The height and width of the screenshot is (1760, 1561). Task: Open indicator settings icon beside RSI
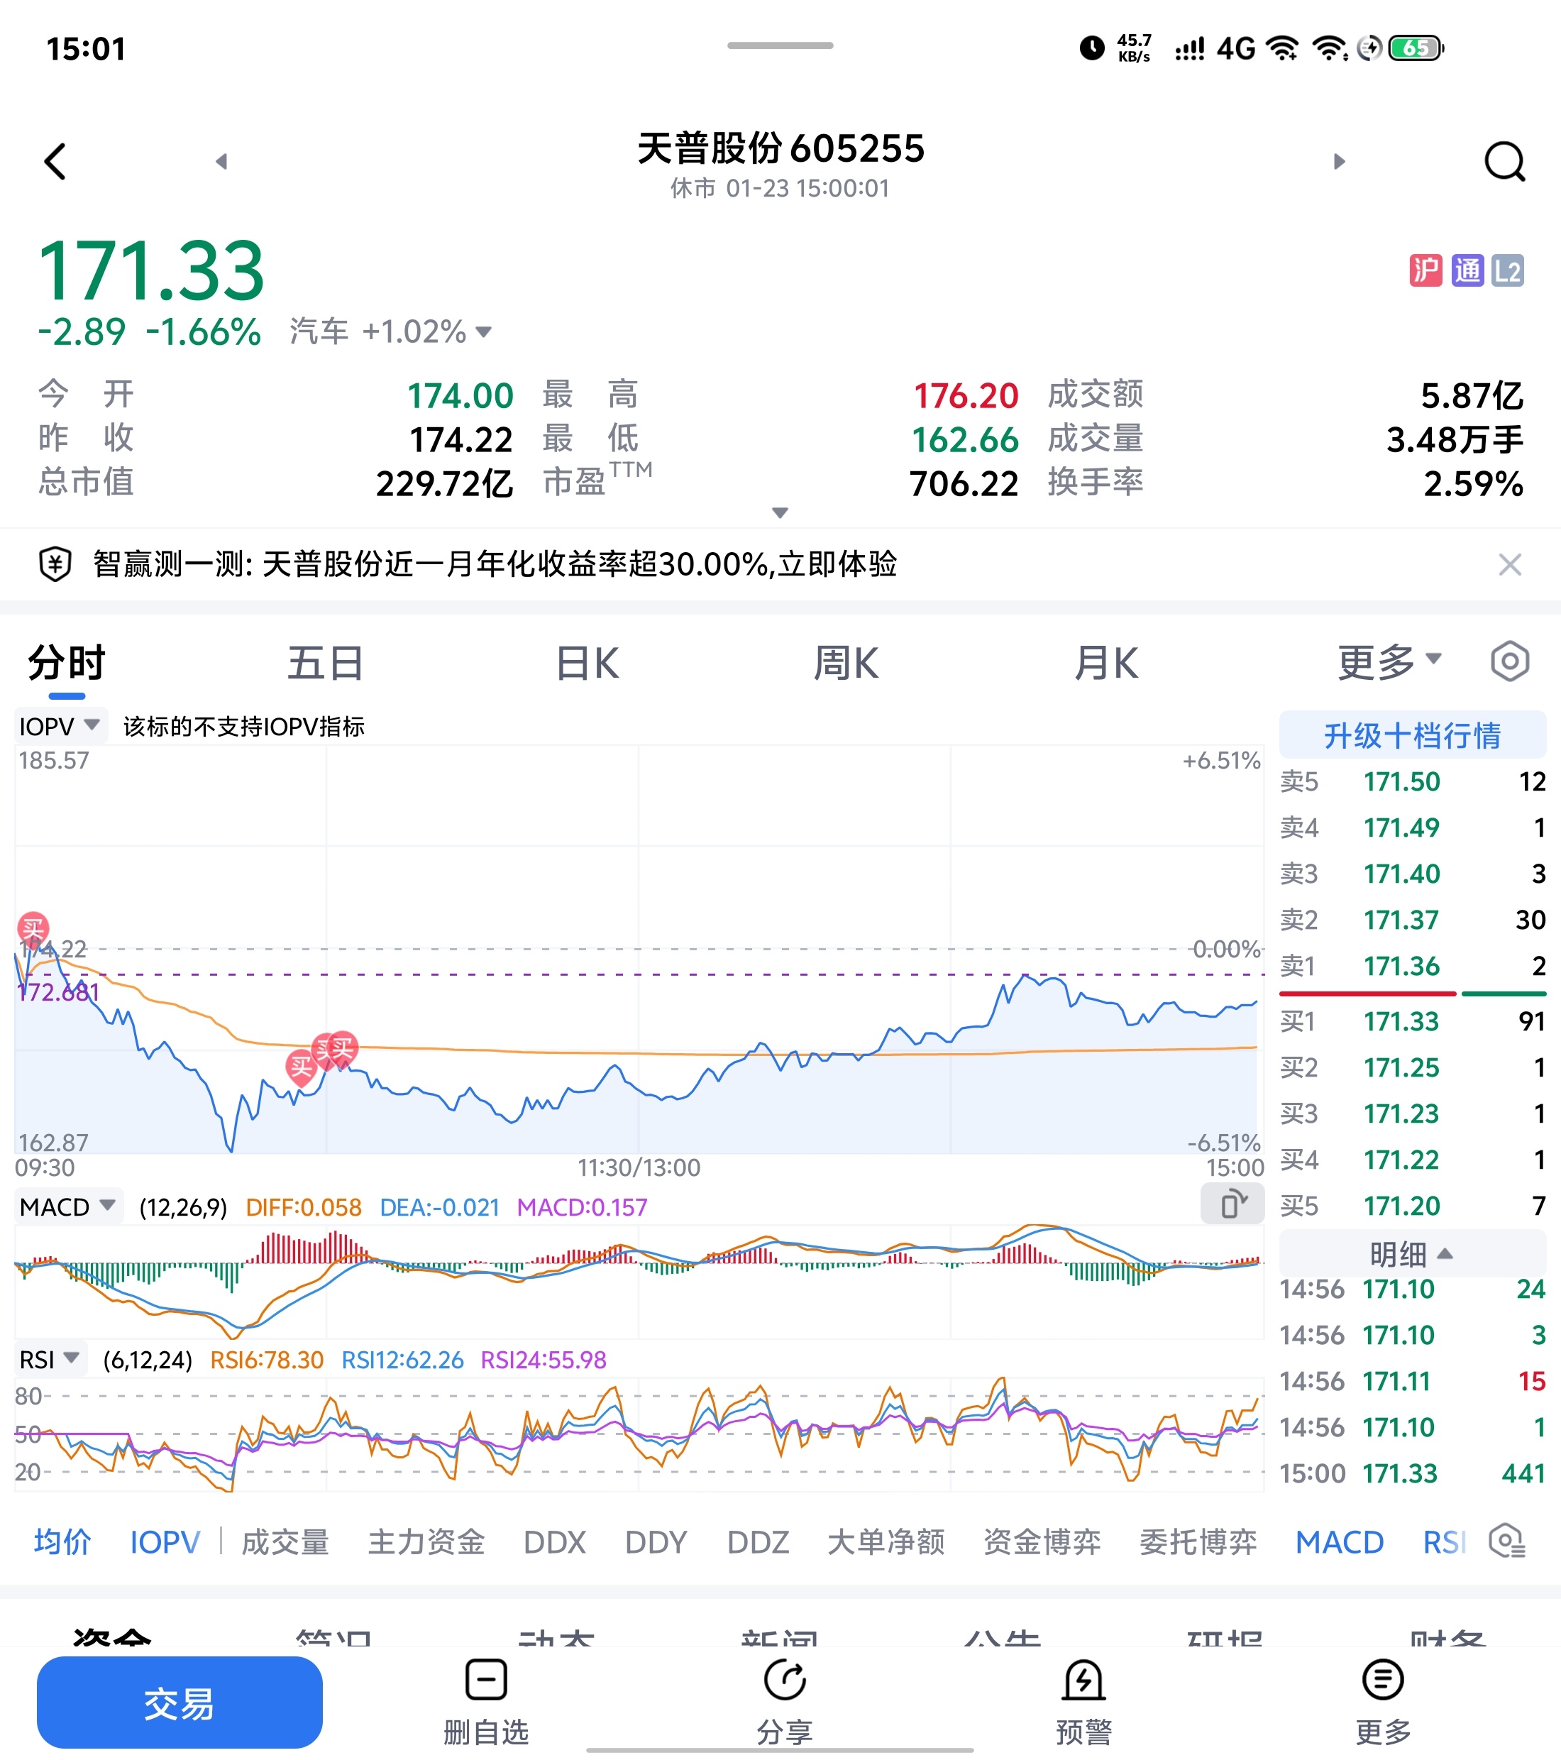point(1507,1541)
